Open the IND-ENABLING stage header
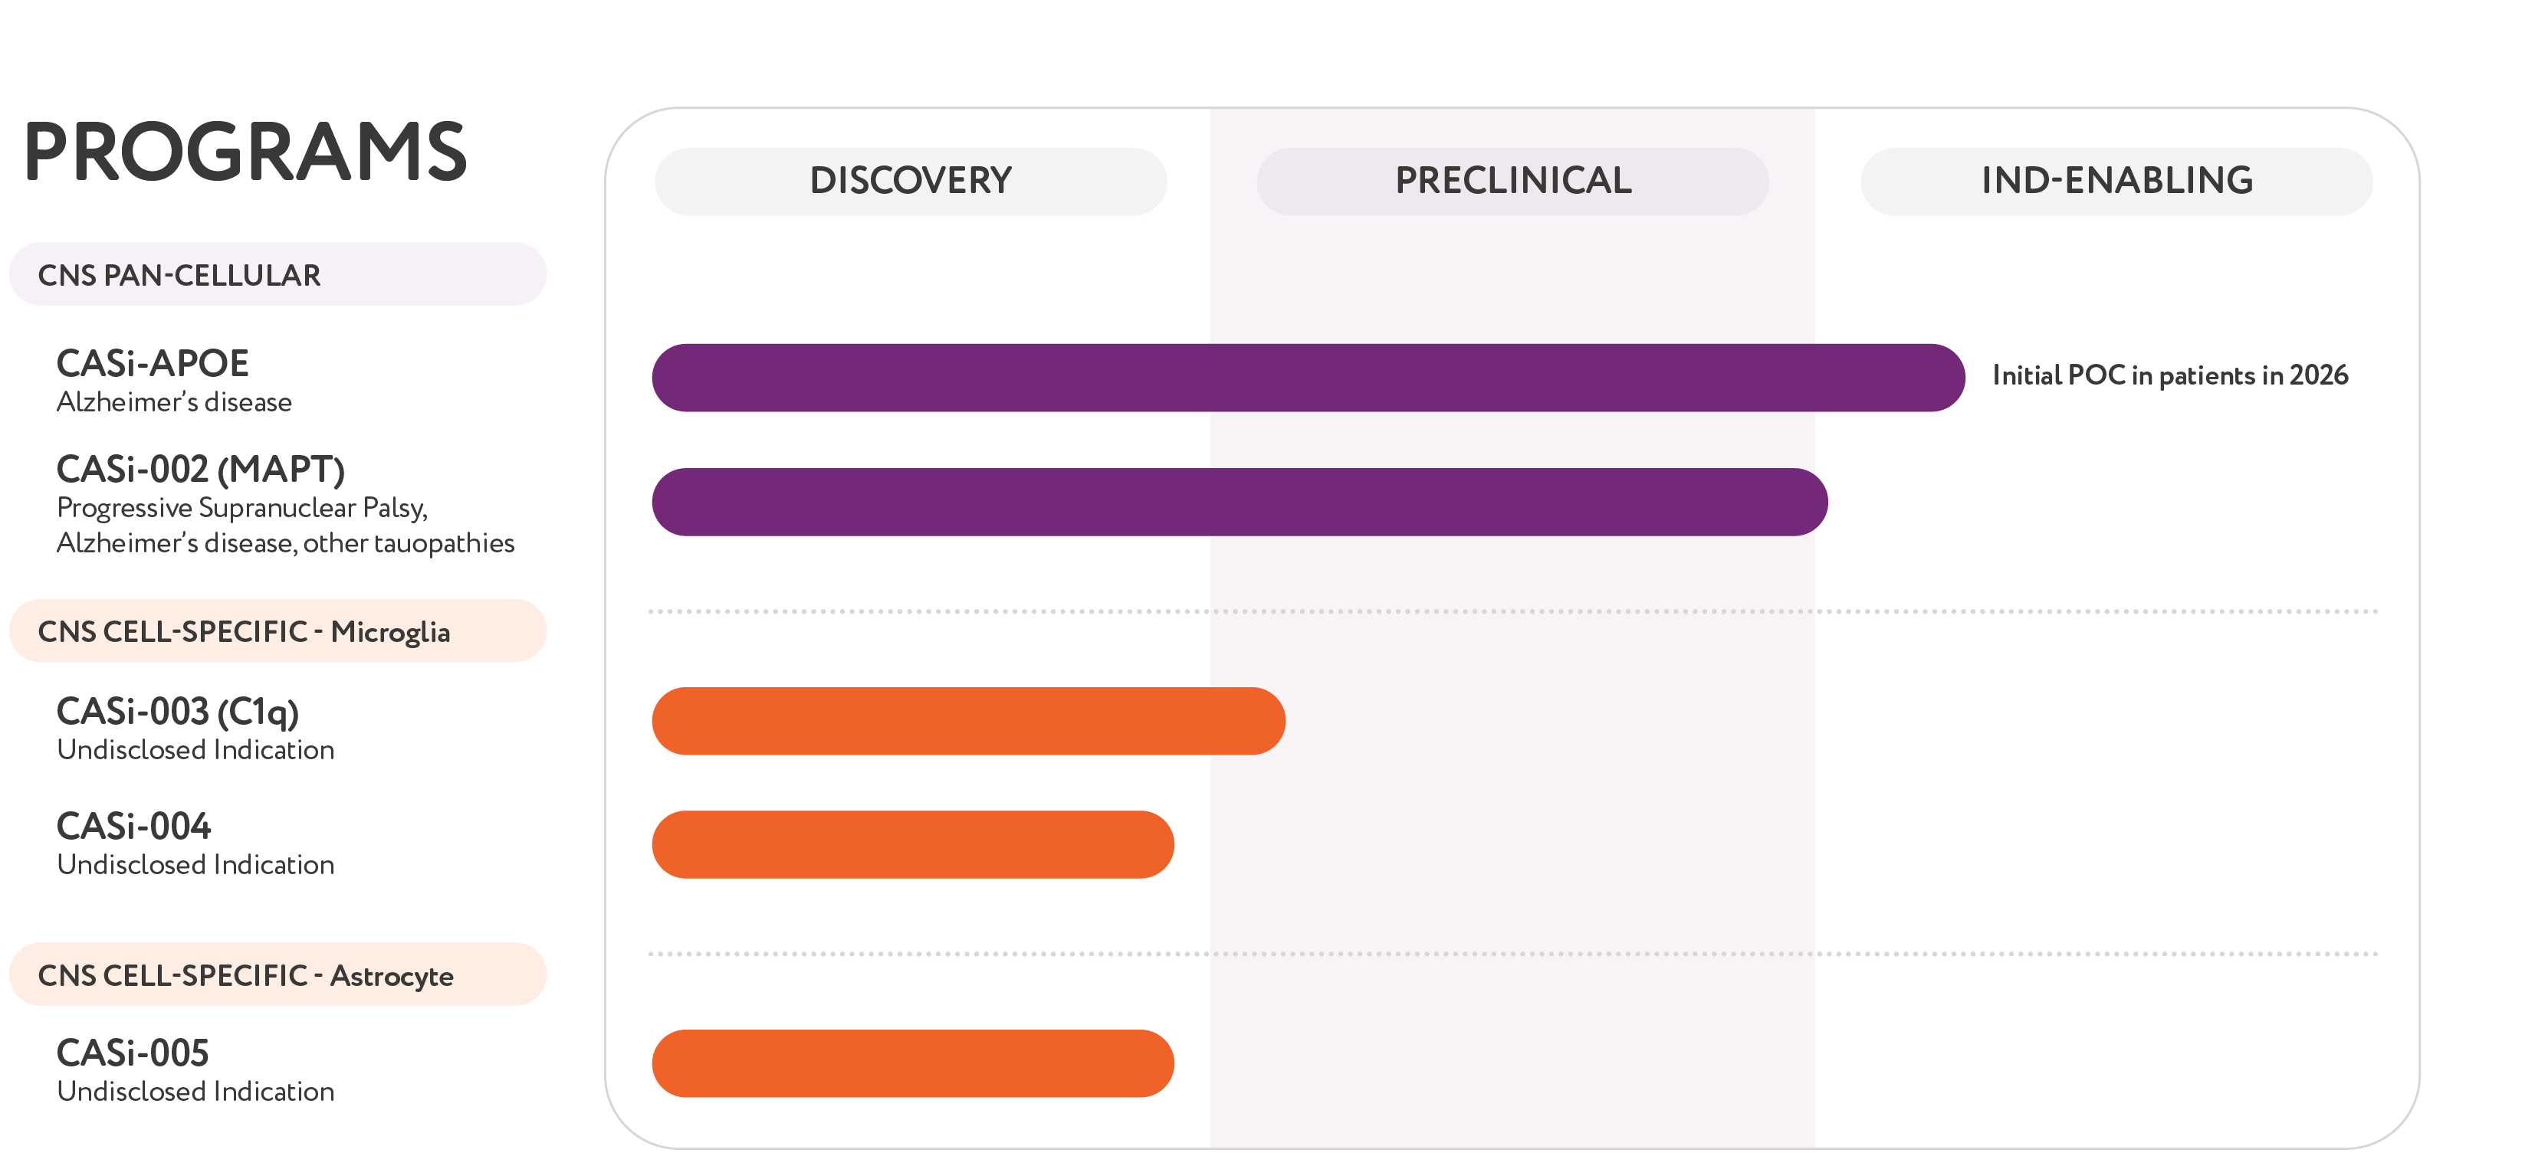This screenshot has height=1166, width=2535. [2116, 181]
